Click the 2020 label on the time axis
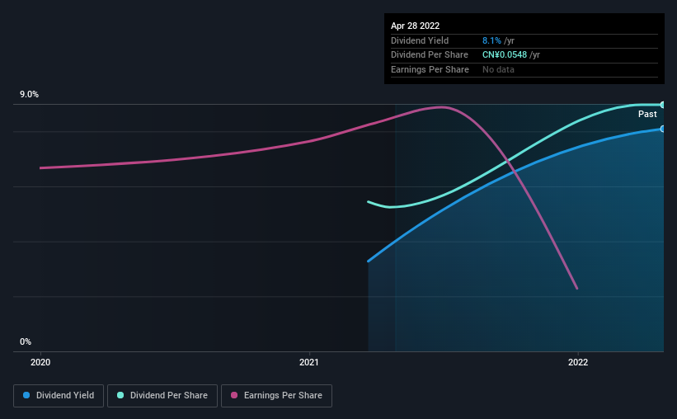Image resolution: width=677 pixels, height=419 pixels. tap(40, 362)
